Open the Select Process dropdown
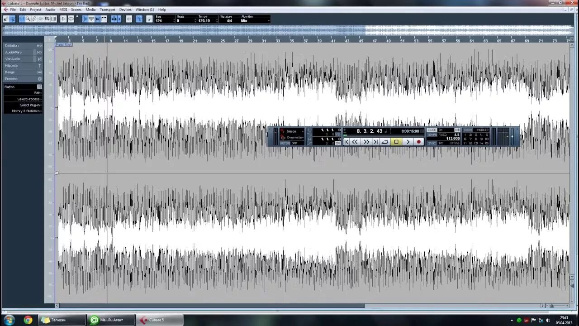 (23, 99)
